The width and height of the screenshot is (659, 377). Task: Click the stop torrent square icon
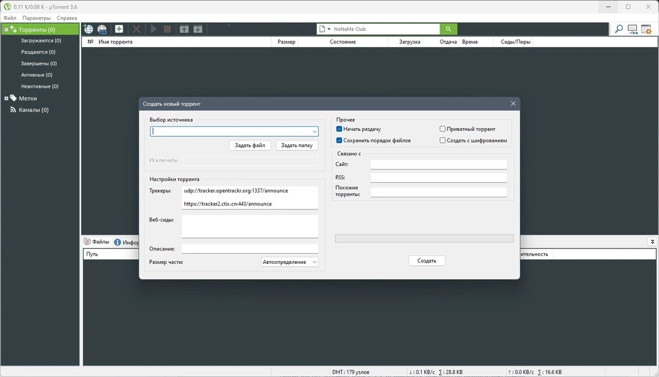(167, 29)
